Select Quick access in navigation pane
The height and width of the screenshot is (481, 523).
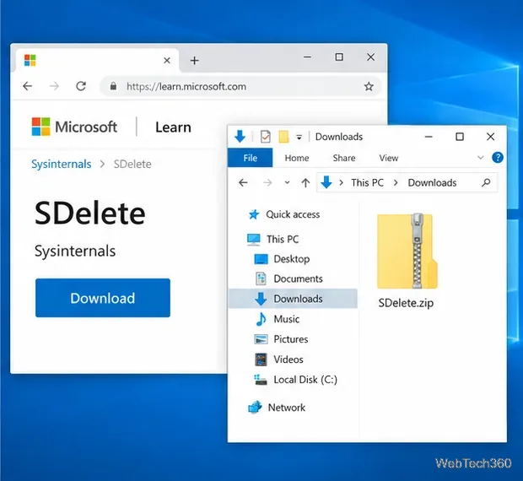point(284,214)
